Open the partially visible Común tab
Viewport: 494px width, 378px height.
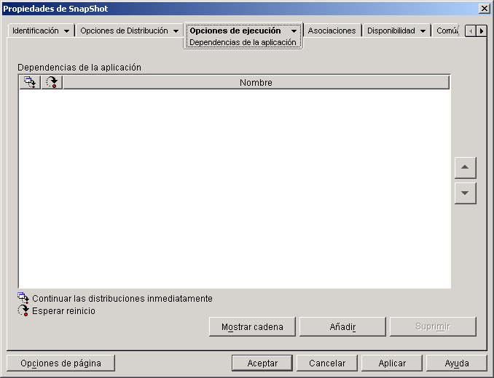click(x=447, y=31)
